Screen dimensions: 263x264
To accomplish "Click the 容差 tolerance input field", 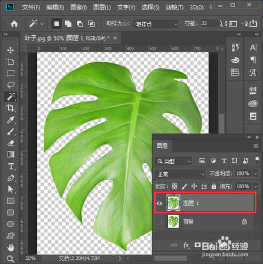I will point(208,23).
